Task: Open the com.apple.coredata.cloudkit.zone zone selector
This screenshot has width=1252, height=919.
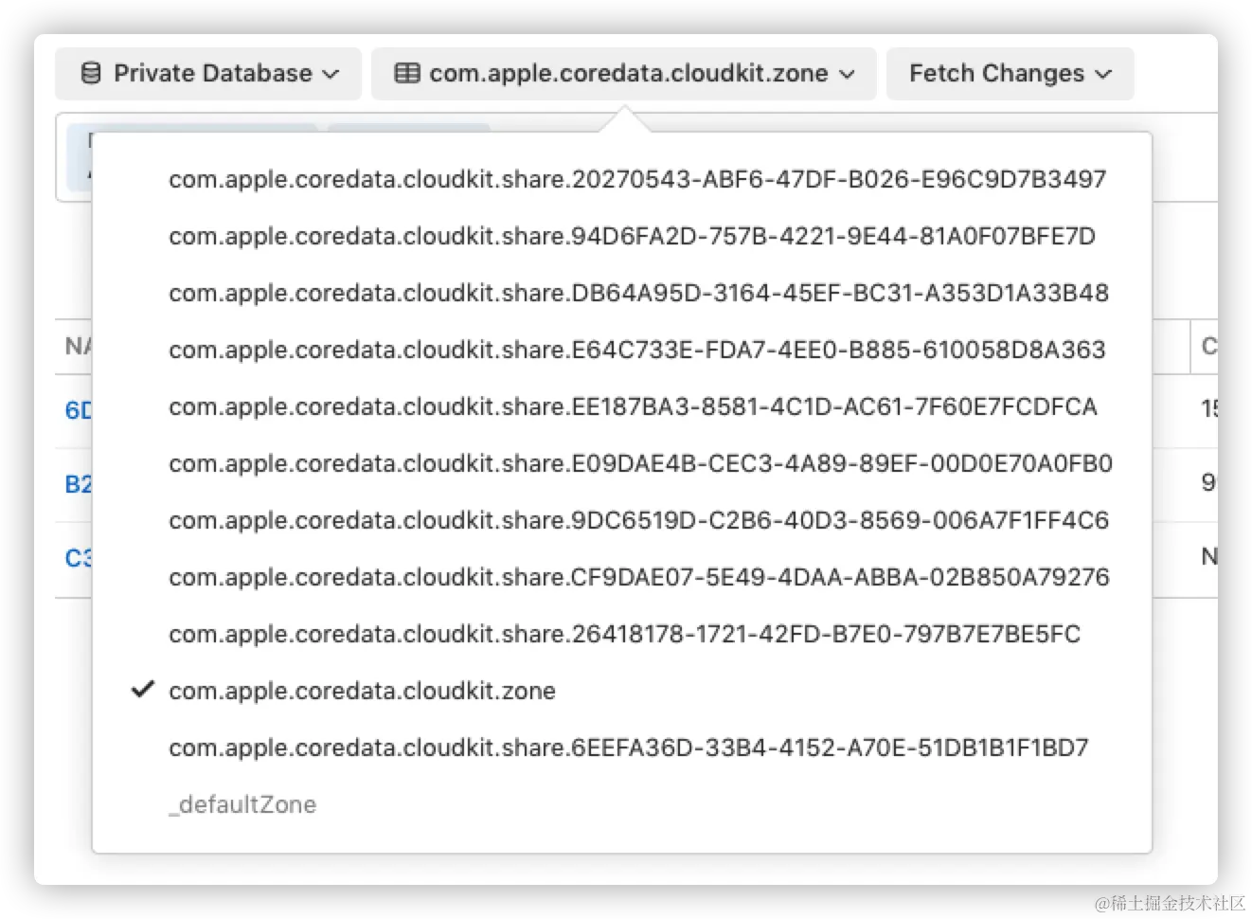Action: 623,74
